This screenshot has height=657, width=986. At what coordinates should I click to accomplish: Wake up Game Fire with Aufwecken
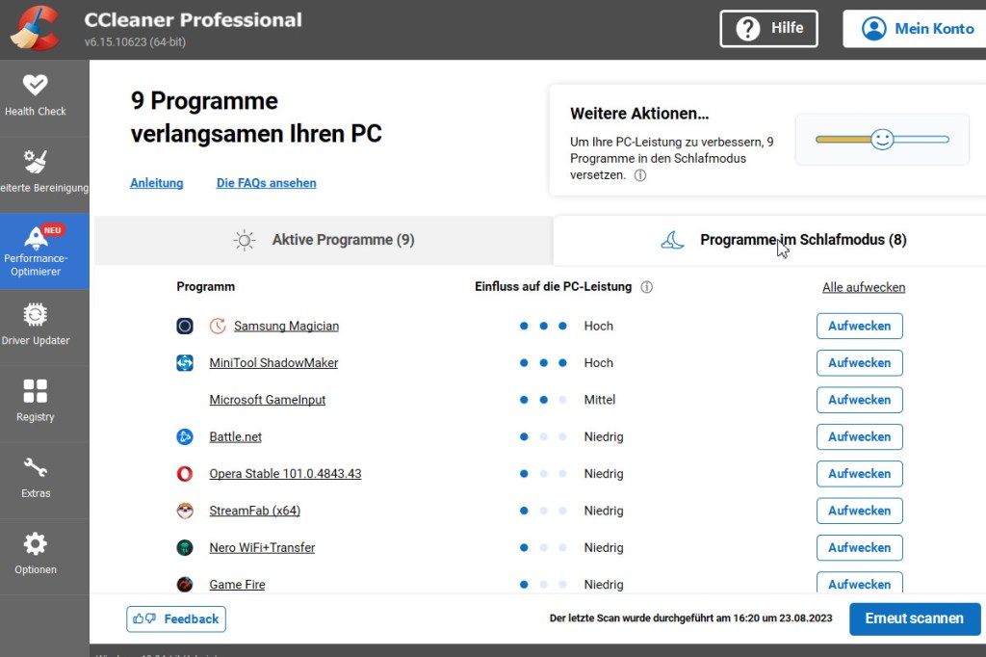click(860, 582)
